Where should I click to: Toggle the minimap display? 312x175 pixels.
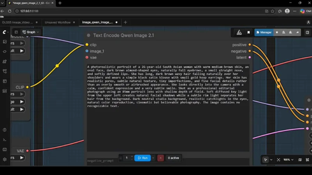coord(300,160)
